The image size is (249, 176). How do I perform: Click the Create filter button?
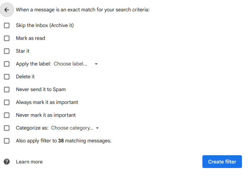point(222,162)
